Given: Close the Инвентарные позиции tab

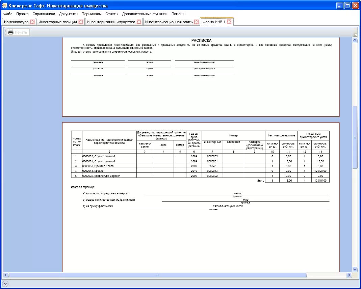Looking at the screenshot, I should click(x=81, y=22).
